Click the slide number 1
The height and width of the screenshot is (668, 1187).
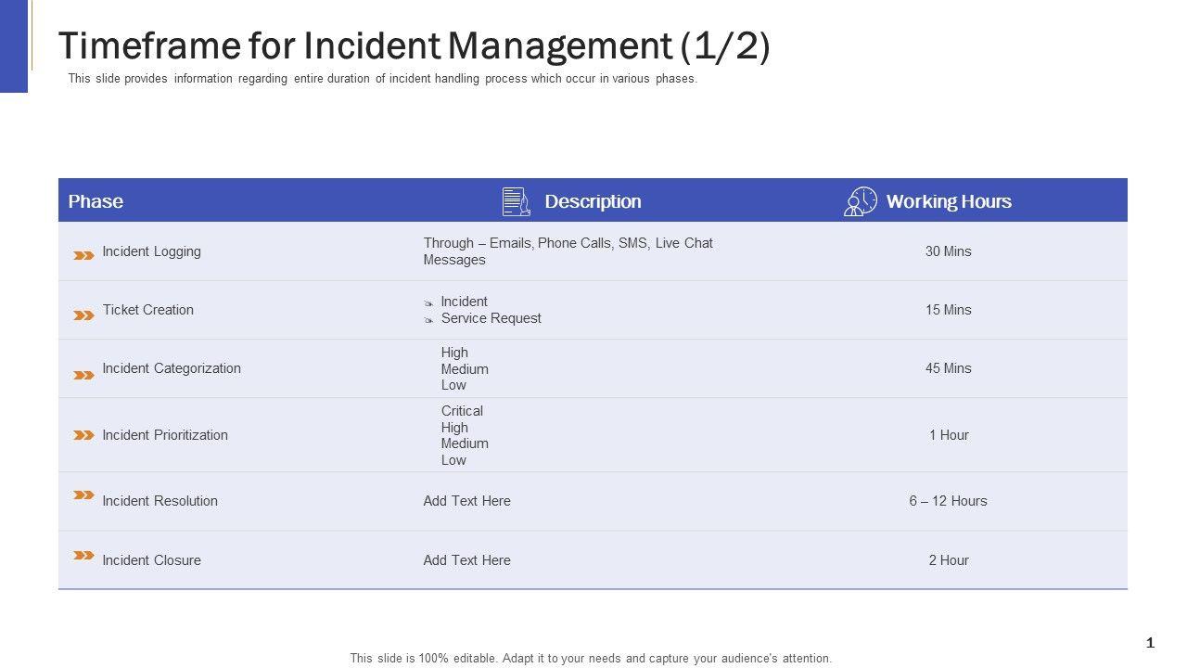click(1150, 643)
